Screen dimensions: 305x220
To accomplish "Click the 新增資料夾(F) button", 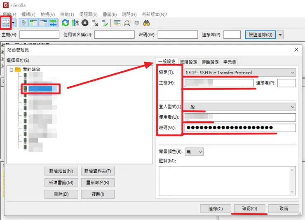I will pyautogui.click(x=98, y=171).
